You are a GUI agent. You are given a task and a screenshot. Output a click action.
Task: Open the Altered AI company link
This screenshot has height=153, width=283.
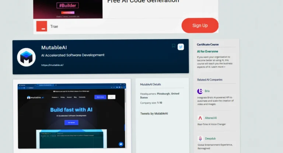[211, 118]
